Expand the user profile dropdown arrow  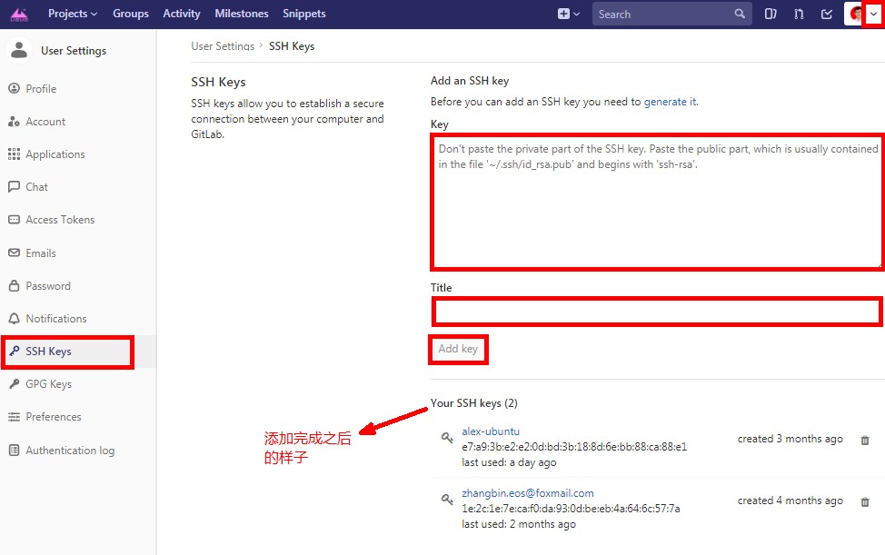(x=873, y=14)
